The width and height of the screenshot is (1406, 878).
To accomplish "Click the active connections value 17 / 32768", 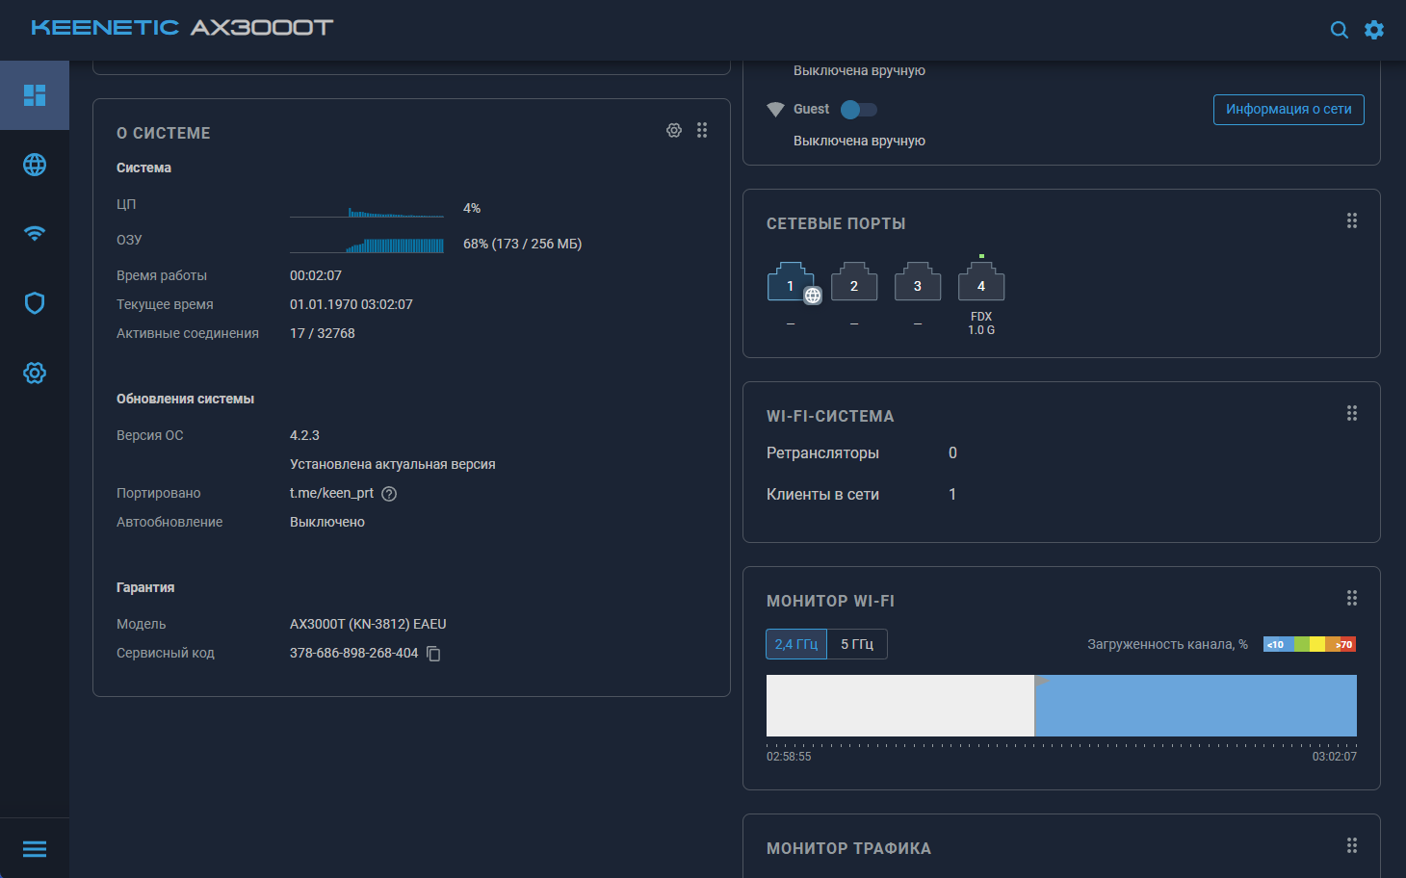I will point(323,333).
